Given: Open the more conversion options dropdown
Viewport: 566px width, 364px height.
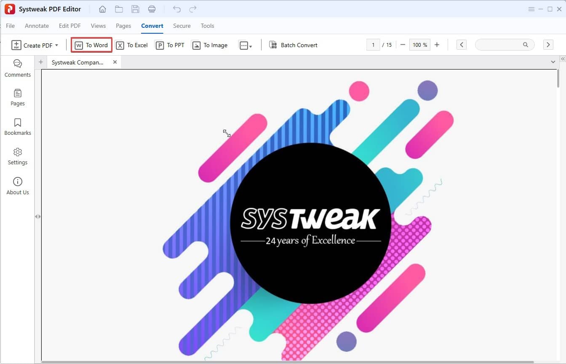Looking at the screenshot, I should point(245,45).
